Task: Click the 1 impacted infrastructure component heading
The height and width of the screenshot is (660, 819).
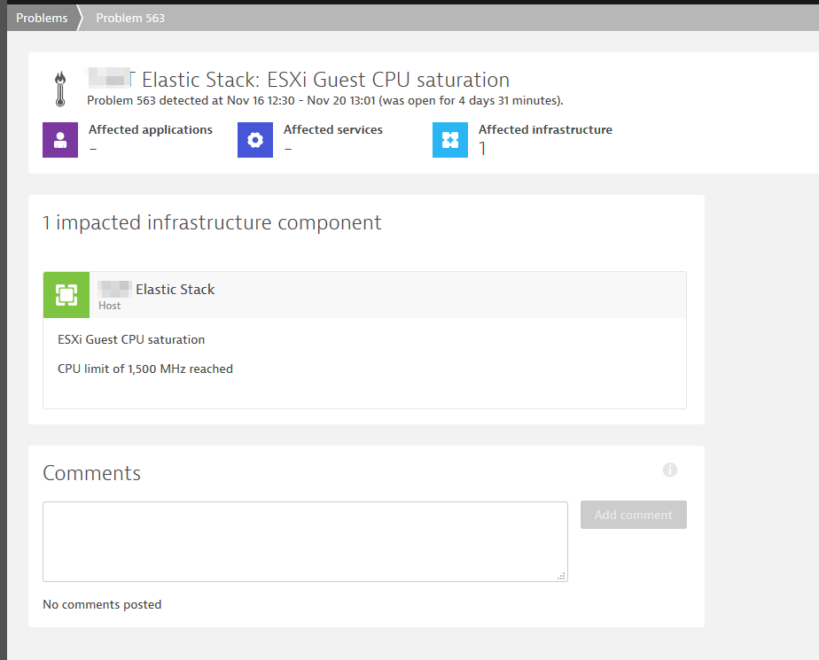Action: tap(212, 223)
